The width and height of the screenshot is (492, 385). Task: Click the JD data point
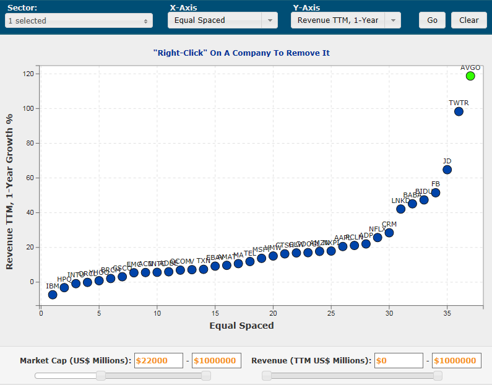[447, 170]
